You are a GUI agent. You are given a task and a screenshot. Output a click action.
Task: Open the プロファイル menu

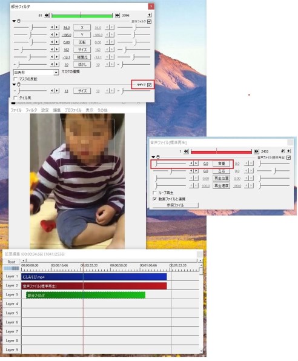click(x=73, y=110)
